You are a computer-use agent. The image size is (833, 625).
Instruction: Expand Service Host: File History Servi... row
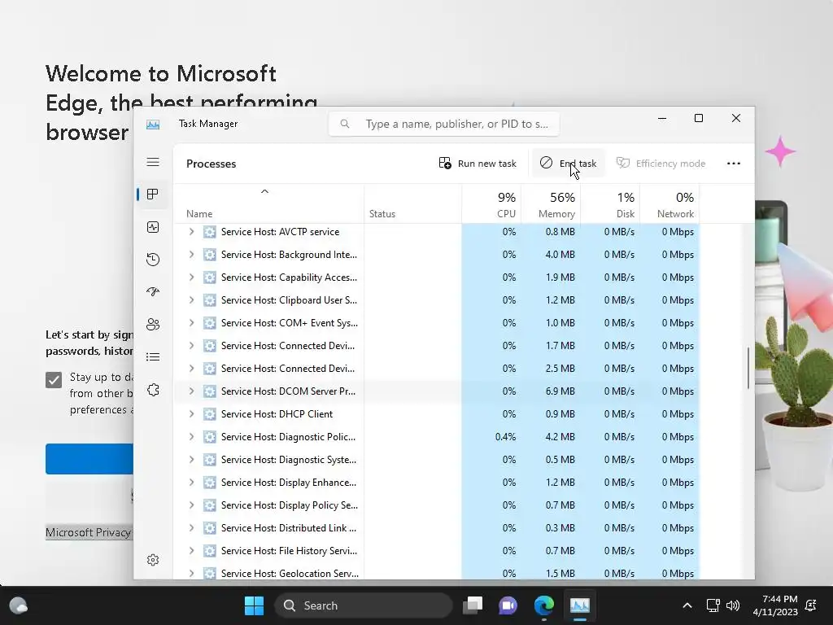192,551
